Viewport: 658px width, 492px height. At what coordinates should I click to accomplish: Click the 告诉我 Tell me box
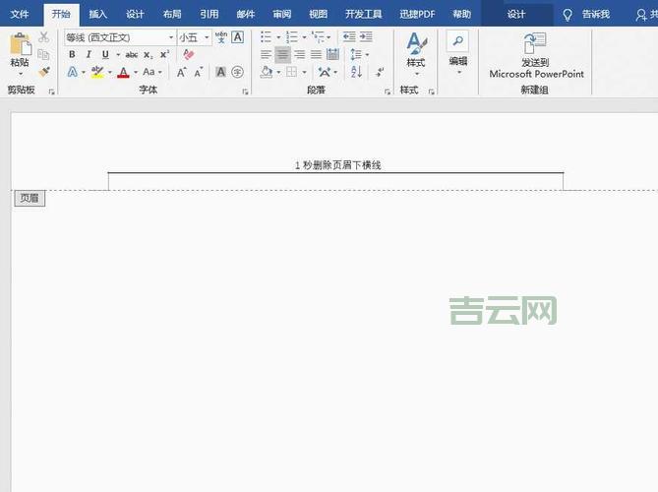[x=595, y=15]
